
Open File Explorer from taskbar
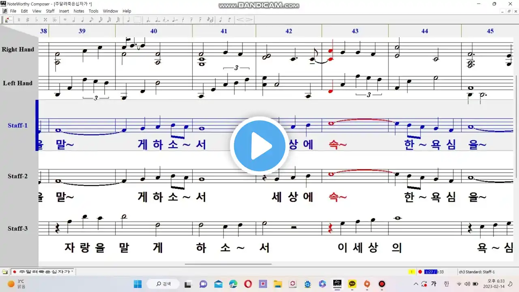pyautogui.click(x=278, y=284)
